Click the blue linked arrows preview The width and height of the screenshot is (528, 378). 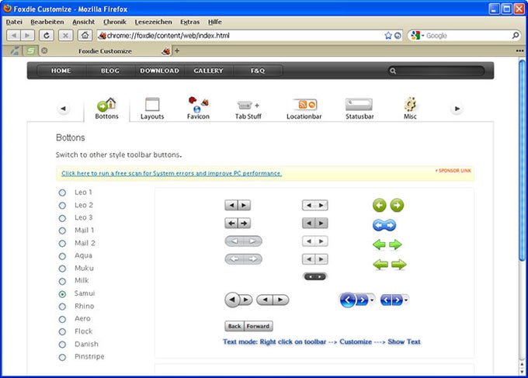pos(384,225)
